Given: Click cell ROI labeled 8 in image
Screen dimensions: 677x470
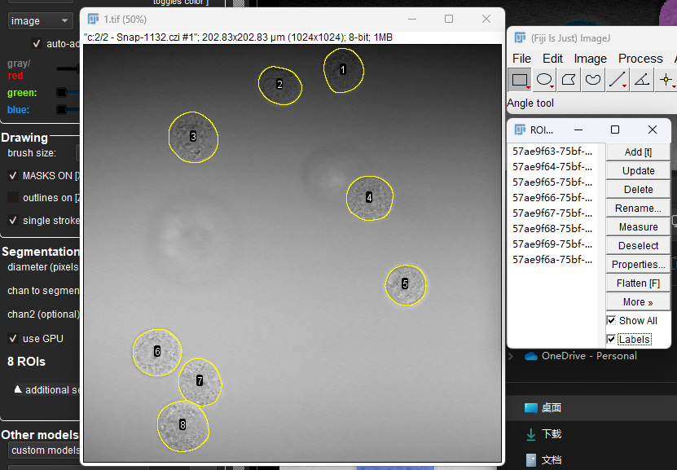Looking at the screenshot, I should pos(183,426).
